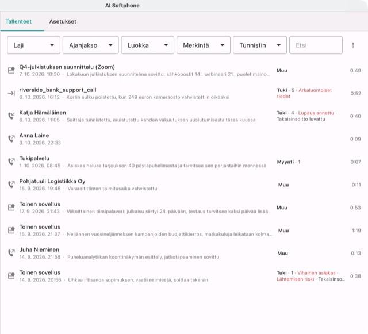368x334 pixels.
Task: Open the Tunnistin filter dropdown
Action: click(260, 45)
